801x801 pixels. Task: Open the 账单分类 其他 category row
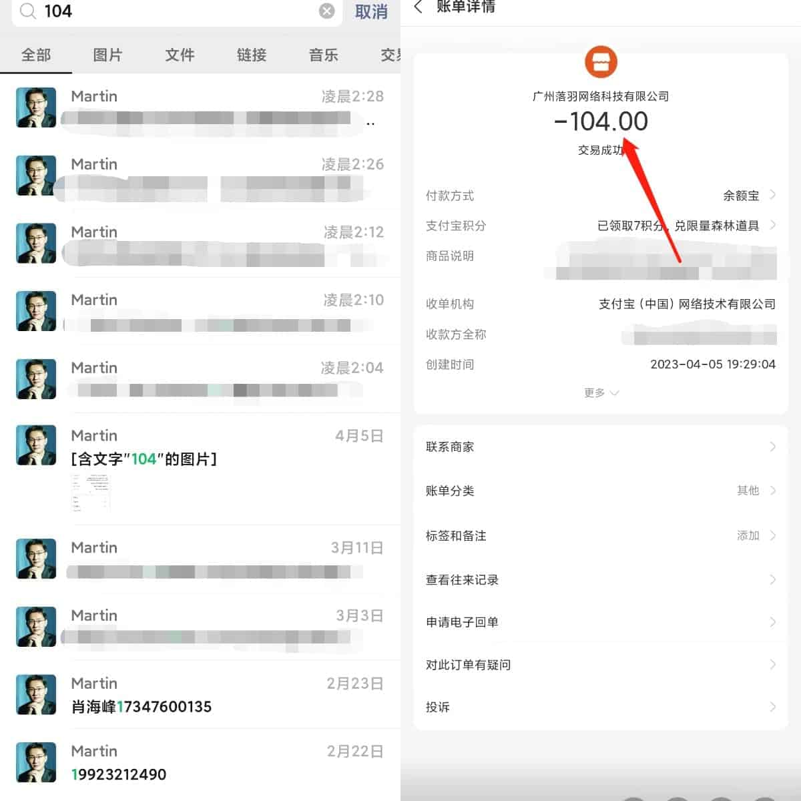(x=601, y=491)
